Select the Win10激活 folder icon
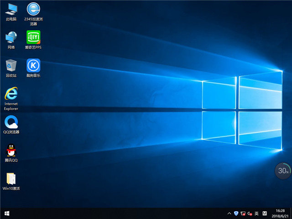This screenshot has height=219, width=292. (x=11, y=182)
